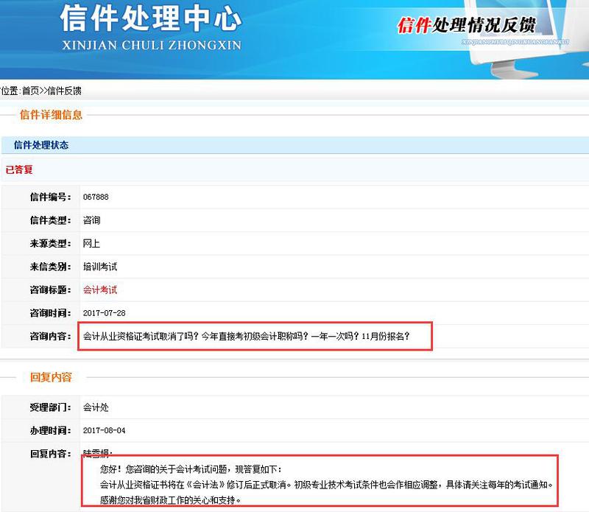Click the 培训考试 category value
Viewport: 589px width, 512px height.
pyautogui.click(x=99, y=267)
